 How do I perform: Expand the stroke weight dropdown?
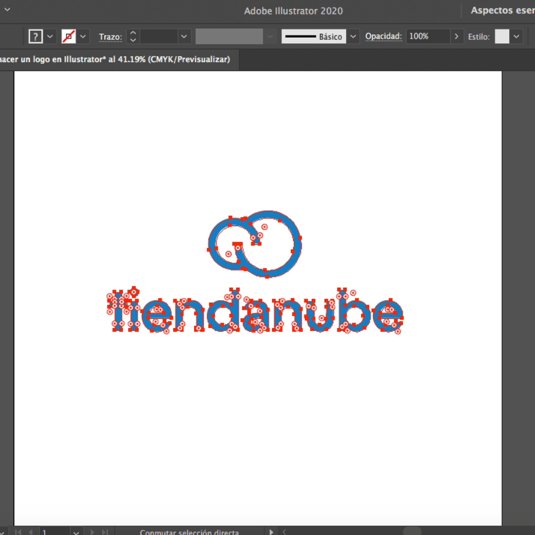(x=184, y=37)
